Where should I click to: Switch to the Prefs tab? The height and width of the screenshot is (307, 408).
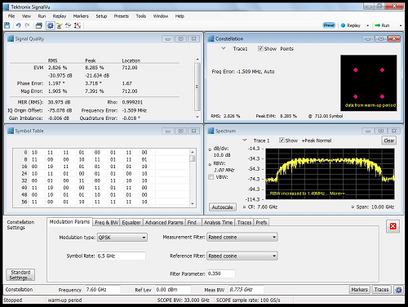pos(261,223)
